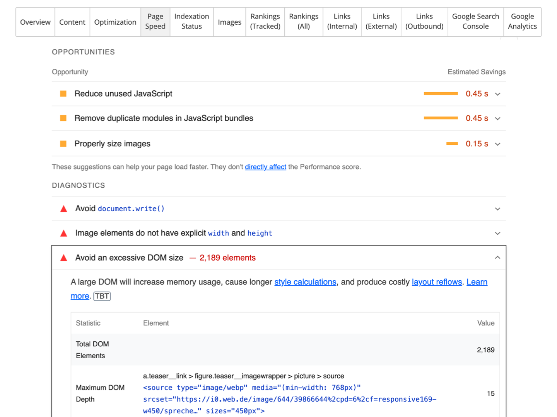Open the Links (Internal) tab
Image resolution: width=557 pixels, height=417 pixels.
[342, 22]
